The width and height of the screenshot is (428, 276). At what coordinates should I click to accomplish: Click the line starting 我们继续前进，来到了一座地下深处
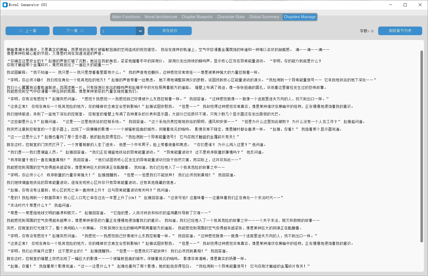click(x=144, y=114)
